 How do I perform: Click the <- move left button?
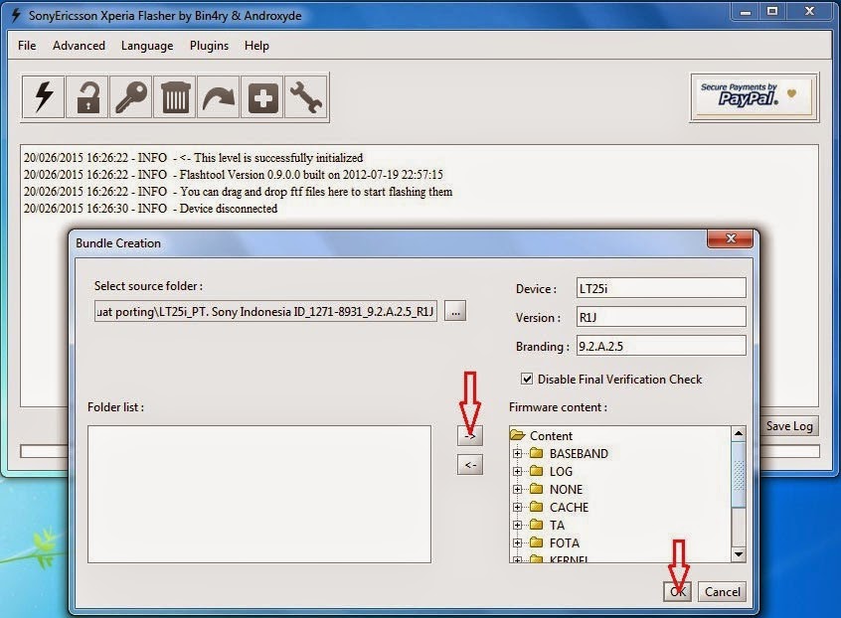point(470,465)
